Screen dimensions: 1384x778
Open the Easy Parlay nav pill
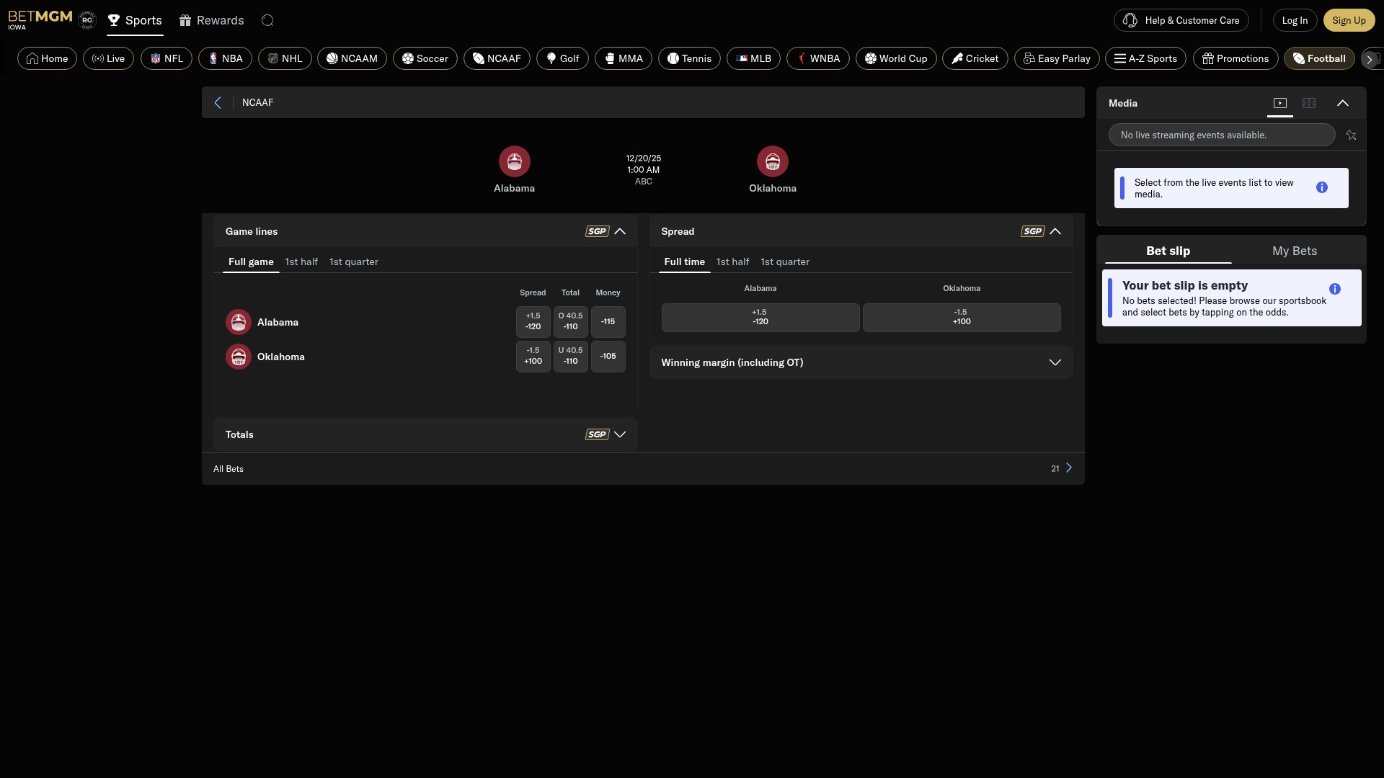pos(1057,58)
